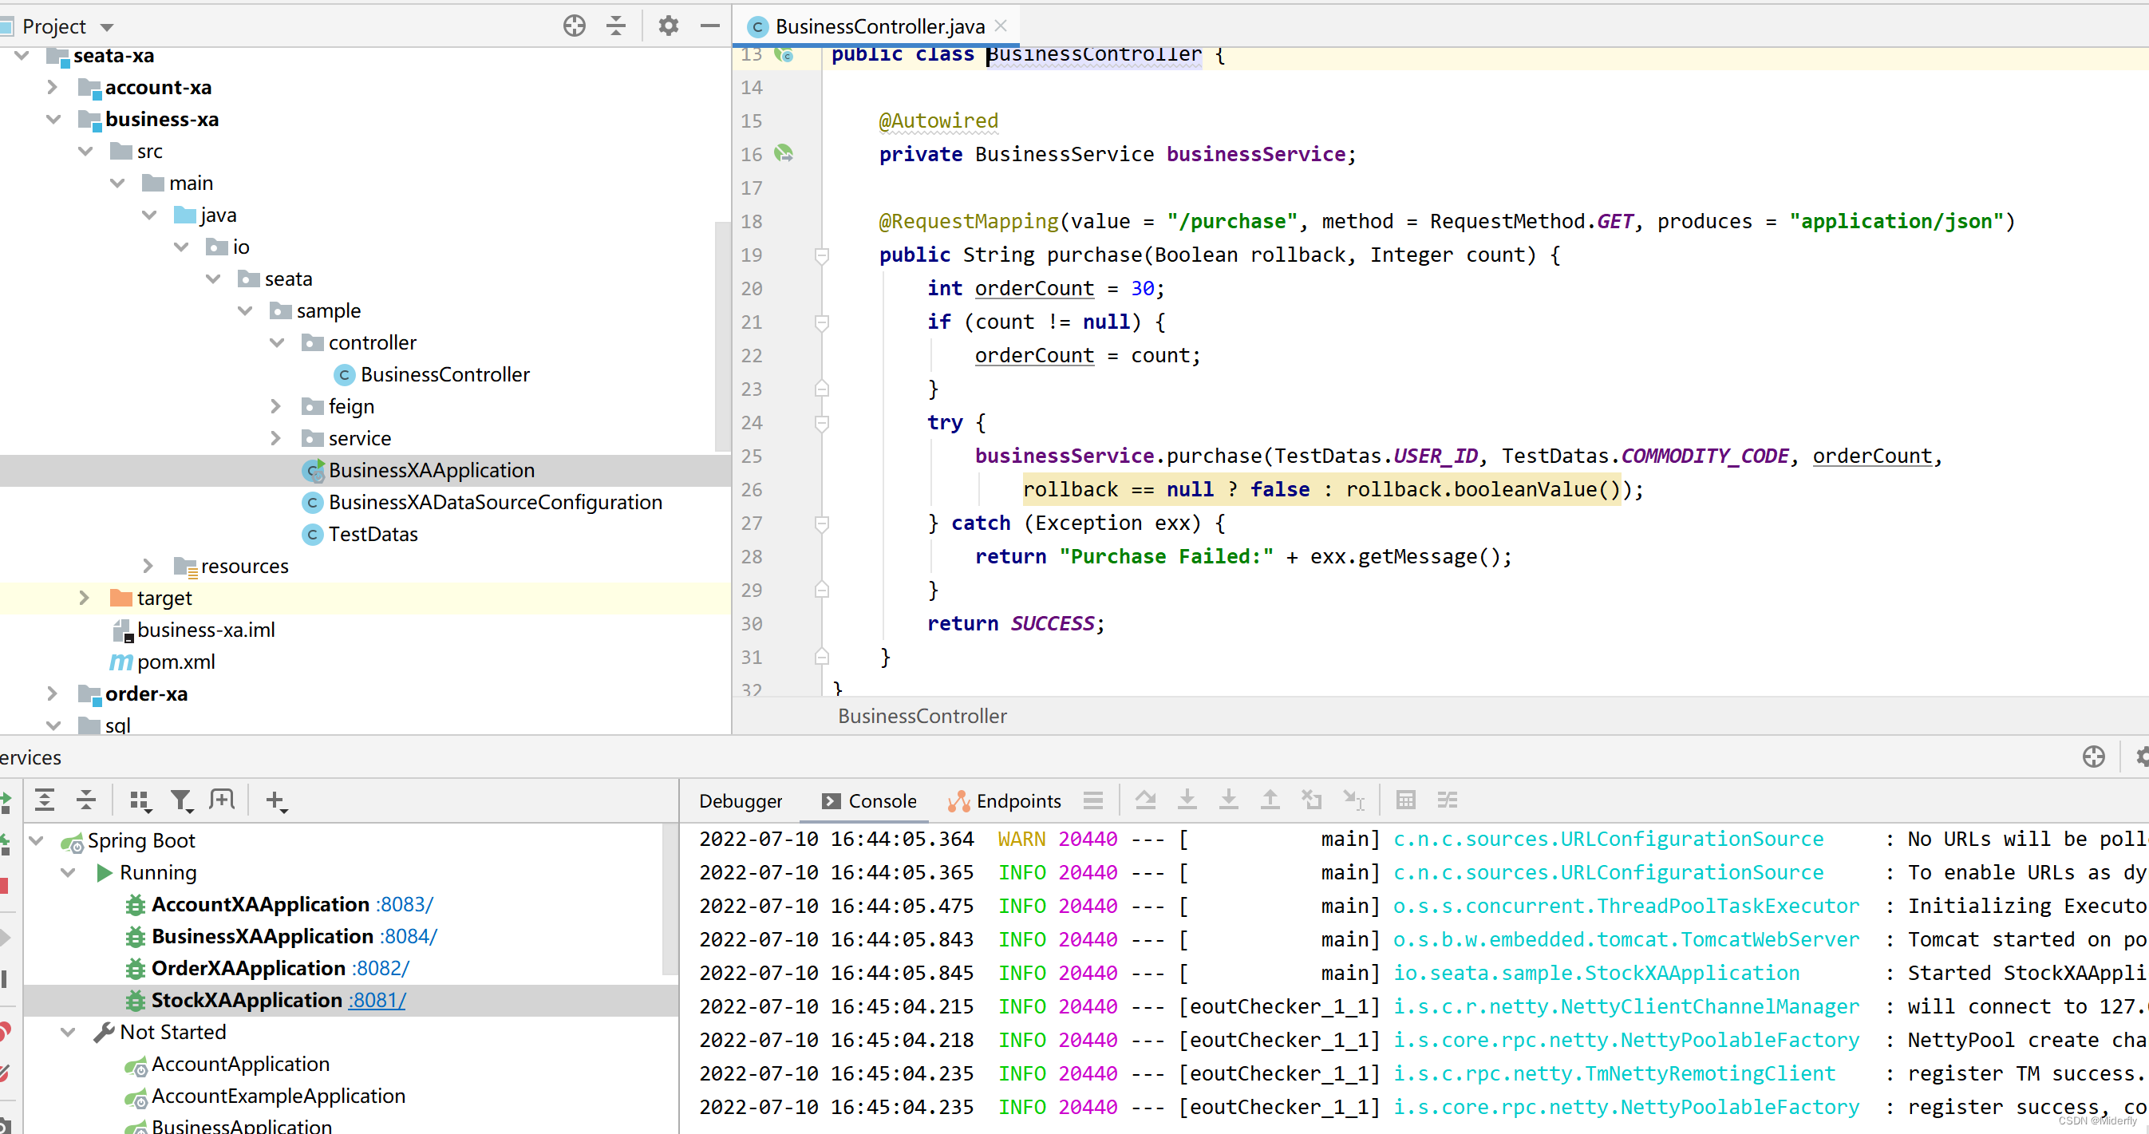2149x1134 pixels.
Task: Fold the catch block at line 27
Action: pos(822,524)
